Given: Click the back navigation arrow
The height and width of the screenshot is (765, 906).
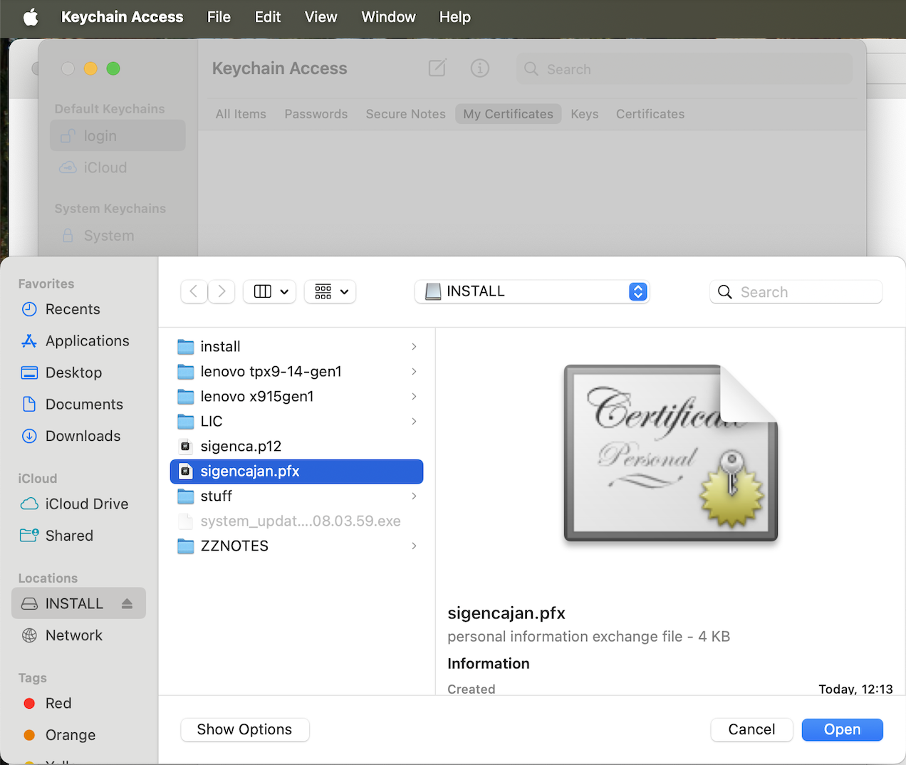Looking at the screenshot, I should click(x=194, y=291).
